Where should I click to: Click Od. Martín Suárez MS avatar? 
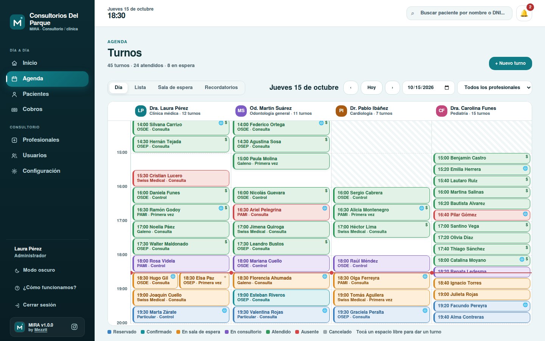tap(241, 111)
